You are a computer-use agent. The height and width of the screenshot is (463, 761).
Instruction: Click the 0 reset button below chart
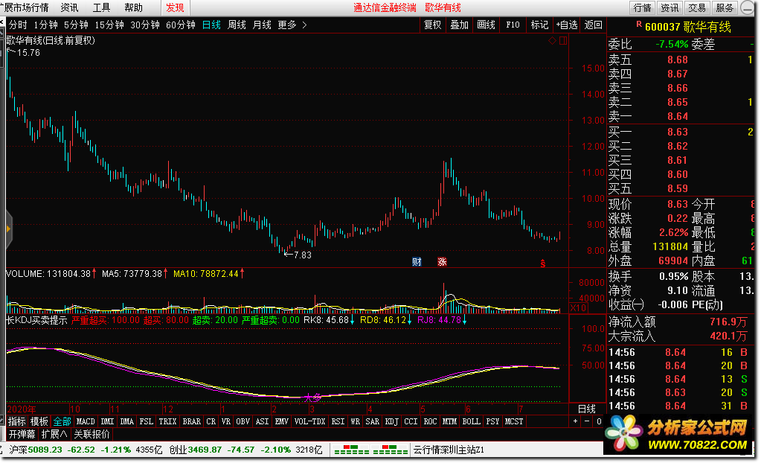pos(599,421)
